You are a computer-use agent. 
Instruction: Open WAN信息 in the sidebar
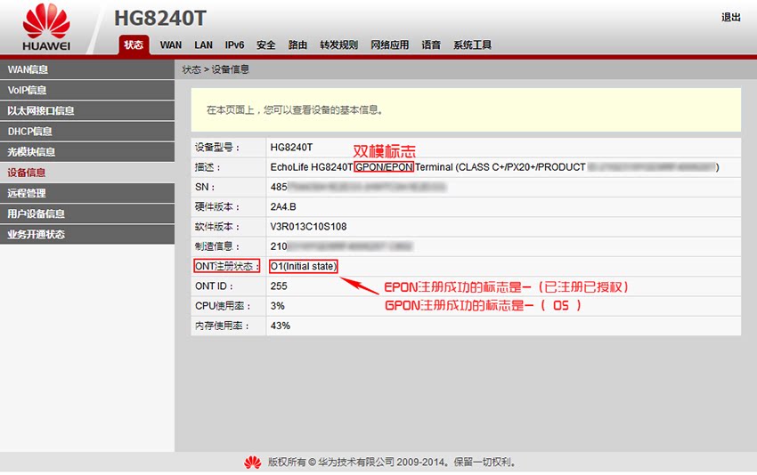click(x=87, y=69)
